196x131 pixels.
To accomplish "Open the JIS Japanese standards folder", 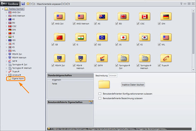I will pos(123,37).
